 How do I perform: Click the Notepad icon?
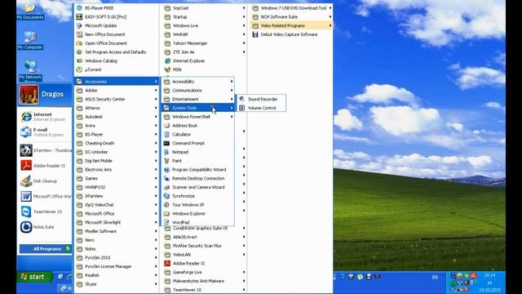[x=166, y=152]
